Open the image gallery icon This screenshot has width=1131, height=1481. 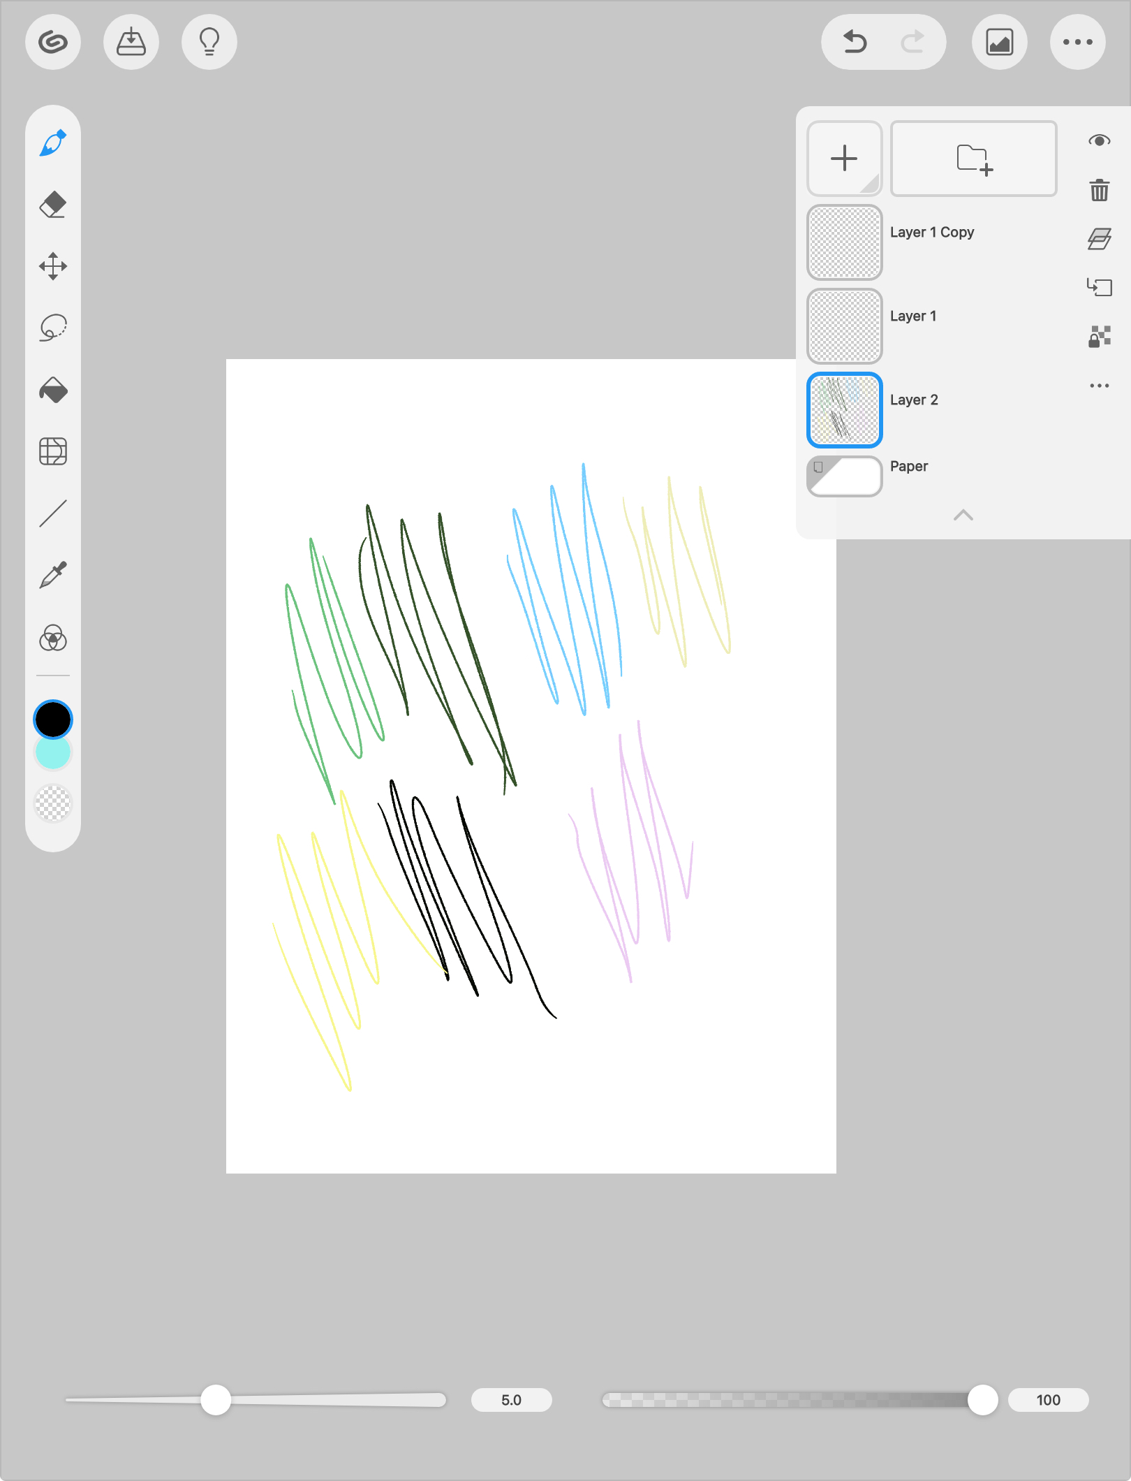pyautogui.click(x=1000, y=42)
